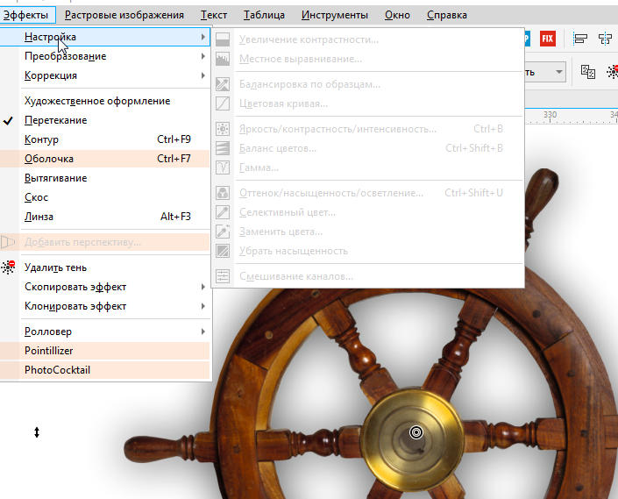This screenshot has width=618, height=499.
Task: Open the Текст menu
Action: tap(214, 15)
